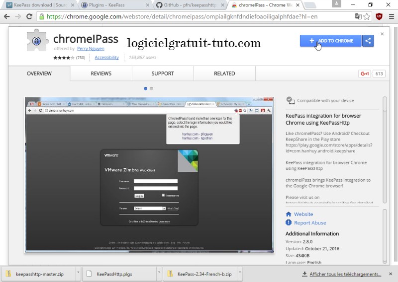Click the KeePass-2.34-French-b.zip file icon
The width and height of the screenshot is (398, 282).
170,274
